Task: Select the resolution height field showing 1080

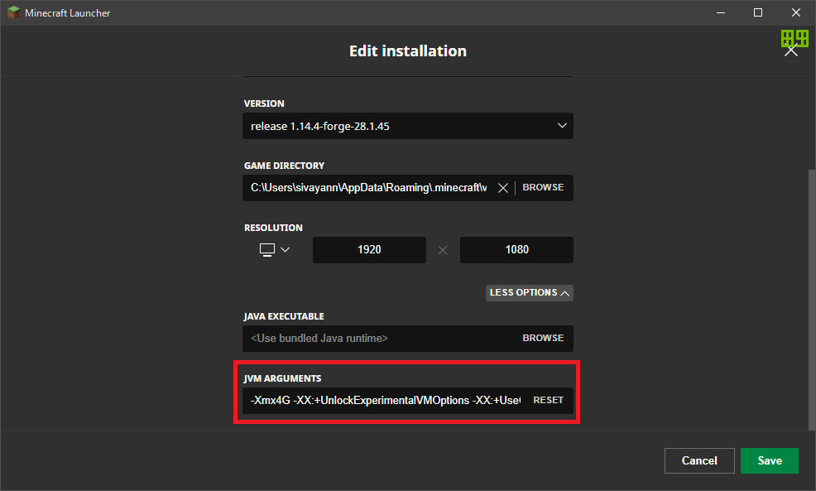Action: (x=516, y=250)
